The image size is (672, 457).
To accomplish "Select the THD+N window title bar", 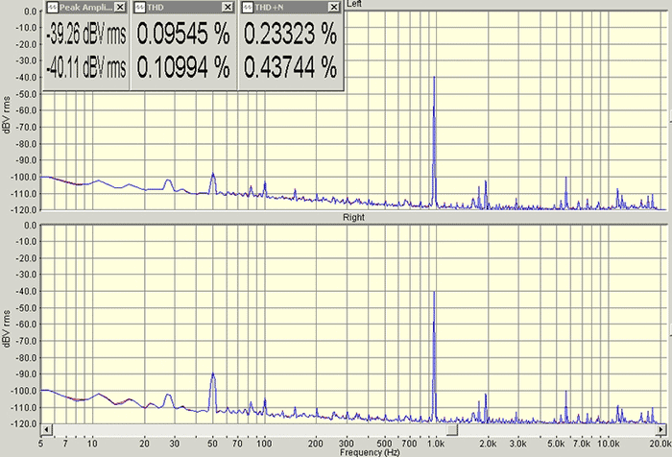I will click(x=291, y=7).
